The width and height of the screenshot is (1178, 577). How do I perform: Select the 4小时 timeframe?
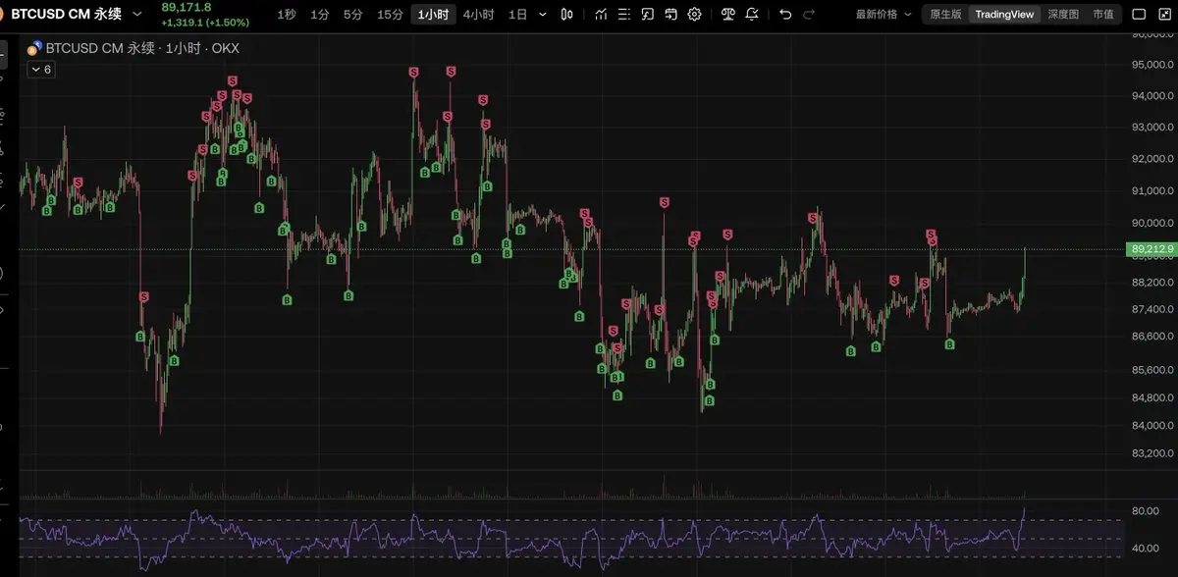(x=478, y=15)
